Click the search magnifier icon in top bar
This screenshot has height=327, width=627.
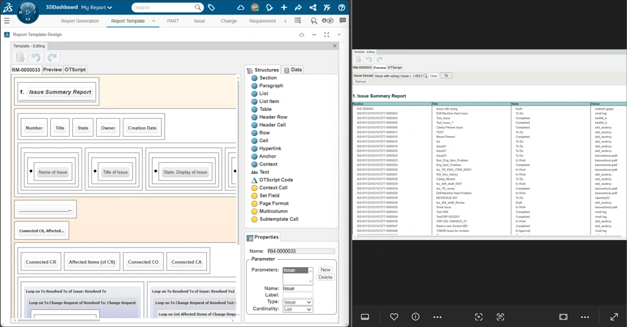pyautogui.click(x=198, y=7)
